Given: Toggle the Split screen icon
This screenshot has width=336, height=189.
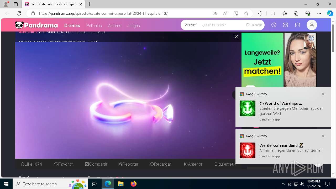Looking at the screenshot, I should [273, 13].
